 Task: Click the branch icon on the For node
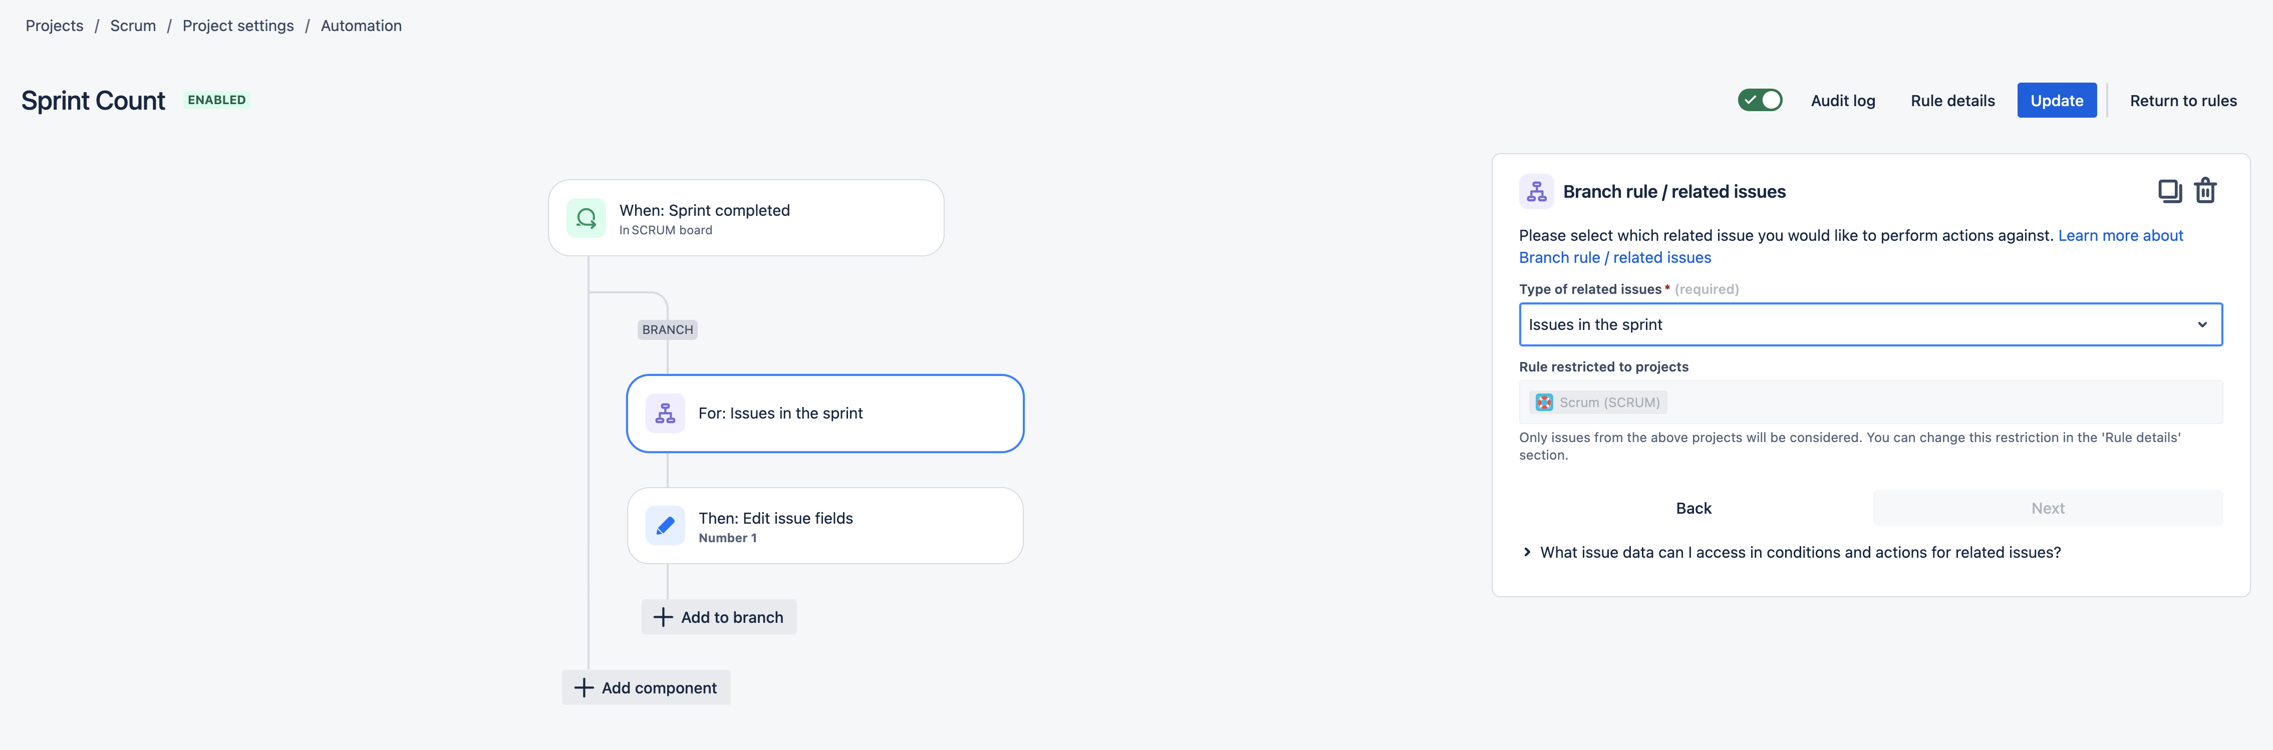pos(665,412)
